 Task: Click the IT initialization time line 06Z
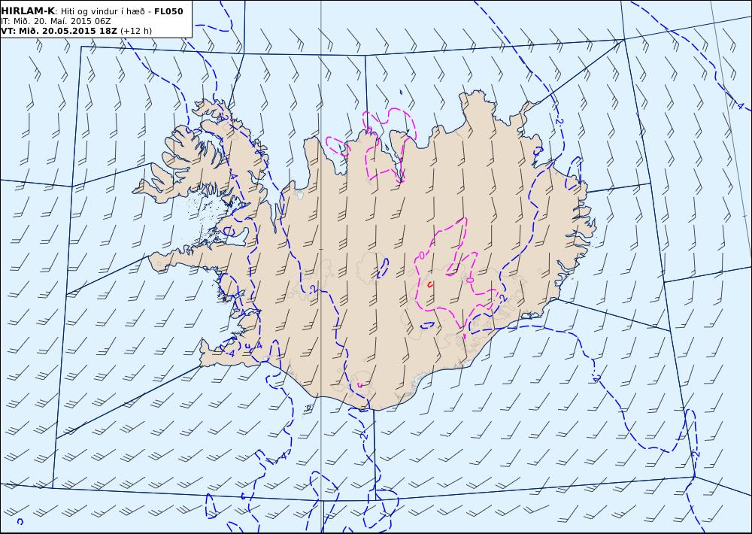point(56,21)
